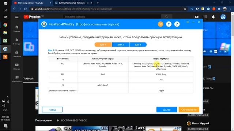
Task: Go back in the browser
Action: [14, 9]
